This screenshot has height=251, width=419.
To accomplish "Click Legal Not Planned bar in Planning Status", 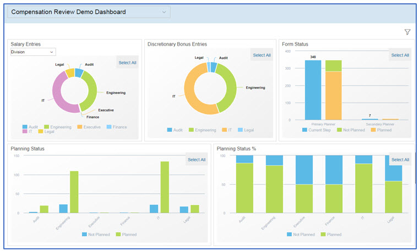I will pyautogui.click(x=184, y=210).
